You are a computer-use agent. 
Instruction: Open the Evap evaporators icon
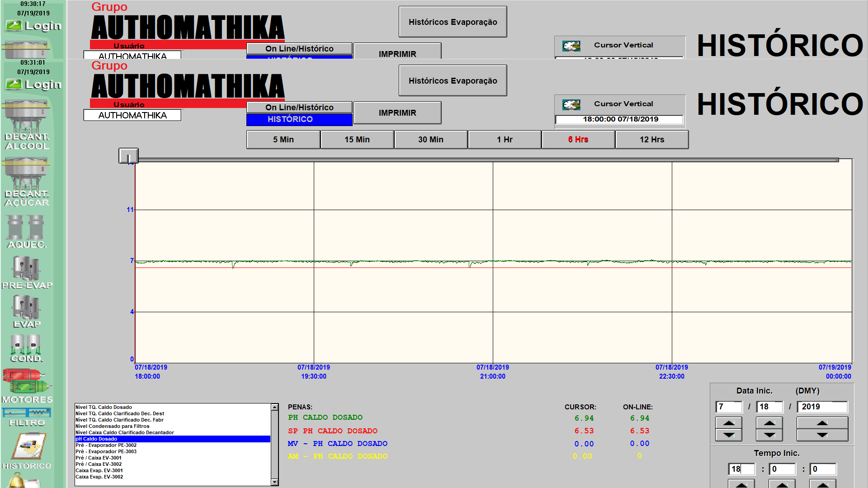[x=27, y=311]
